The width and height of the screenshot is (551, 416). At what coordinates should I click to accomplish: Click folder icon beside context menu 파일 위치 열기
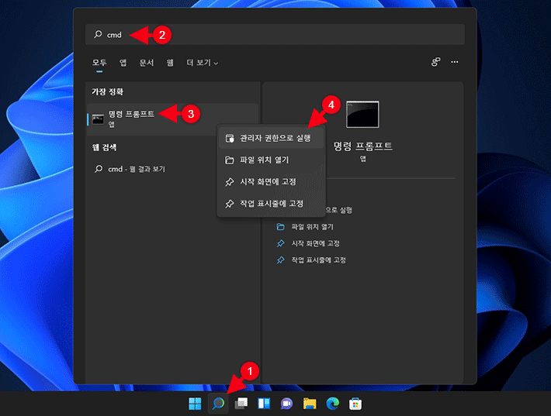click(x=230, y=160)
